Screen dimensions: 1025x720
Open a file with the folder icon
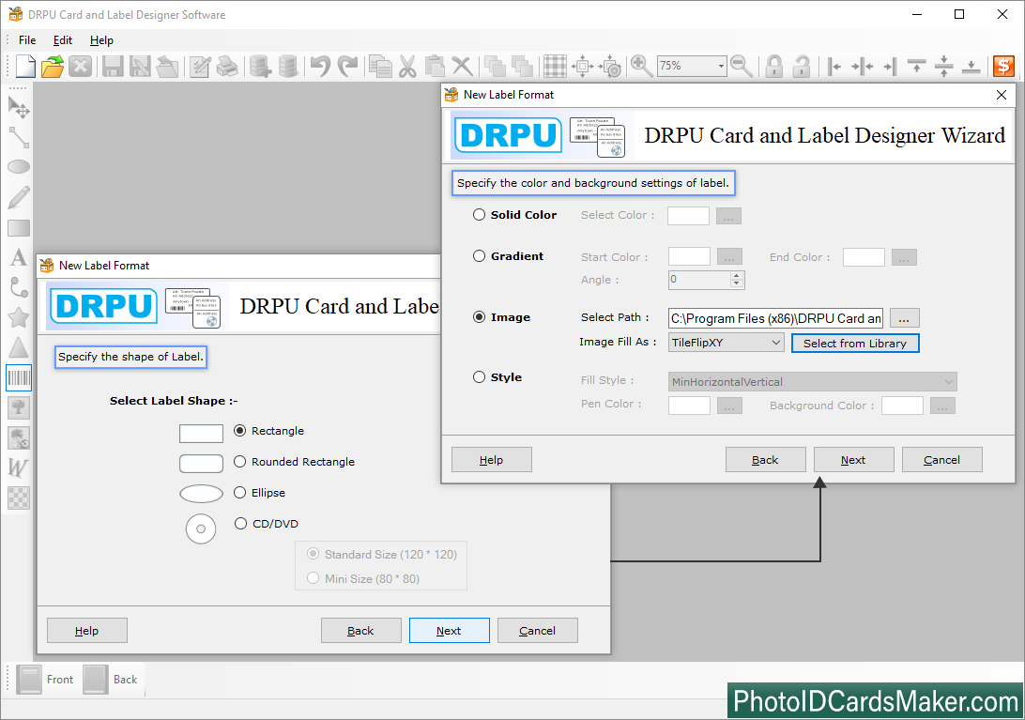pyautogui.click(x=53, y=66)
